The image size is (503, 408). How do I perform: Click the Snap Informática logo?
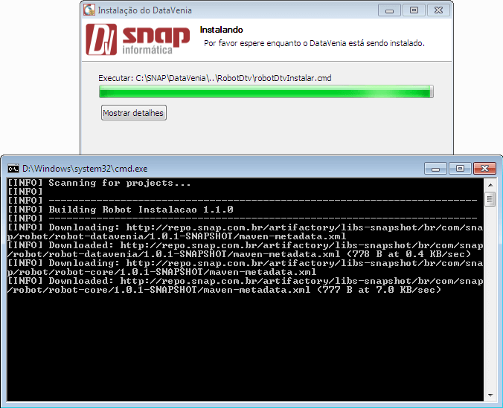tap(138, 39)
